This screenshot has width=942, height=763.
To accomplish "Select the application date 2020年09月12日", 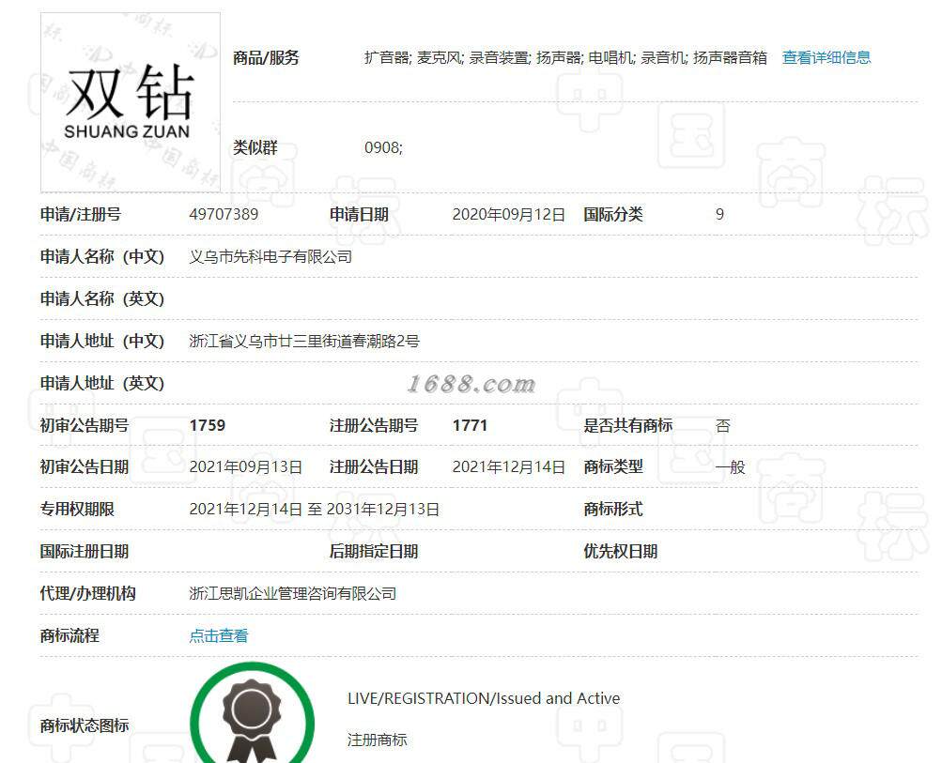I will point(508,214).
